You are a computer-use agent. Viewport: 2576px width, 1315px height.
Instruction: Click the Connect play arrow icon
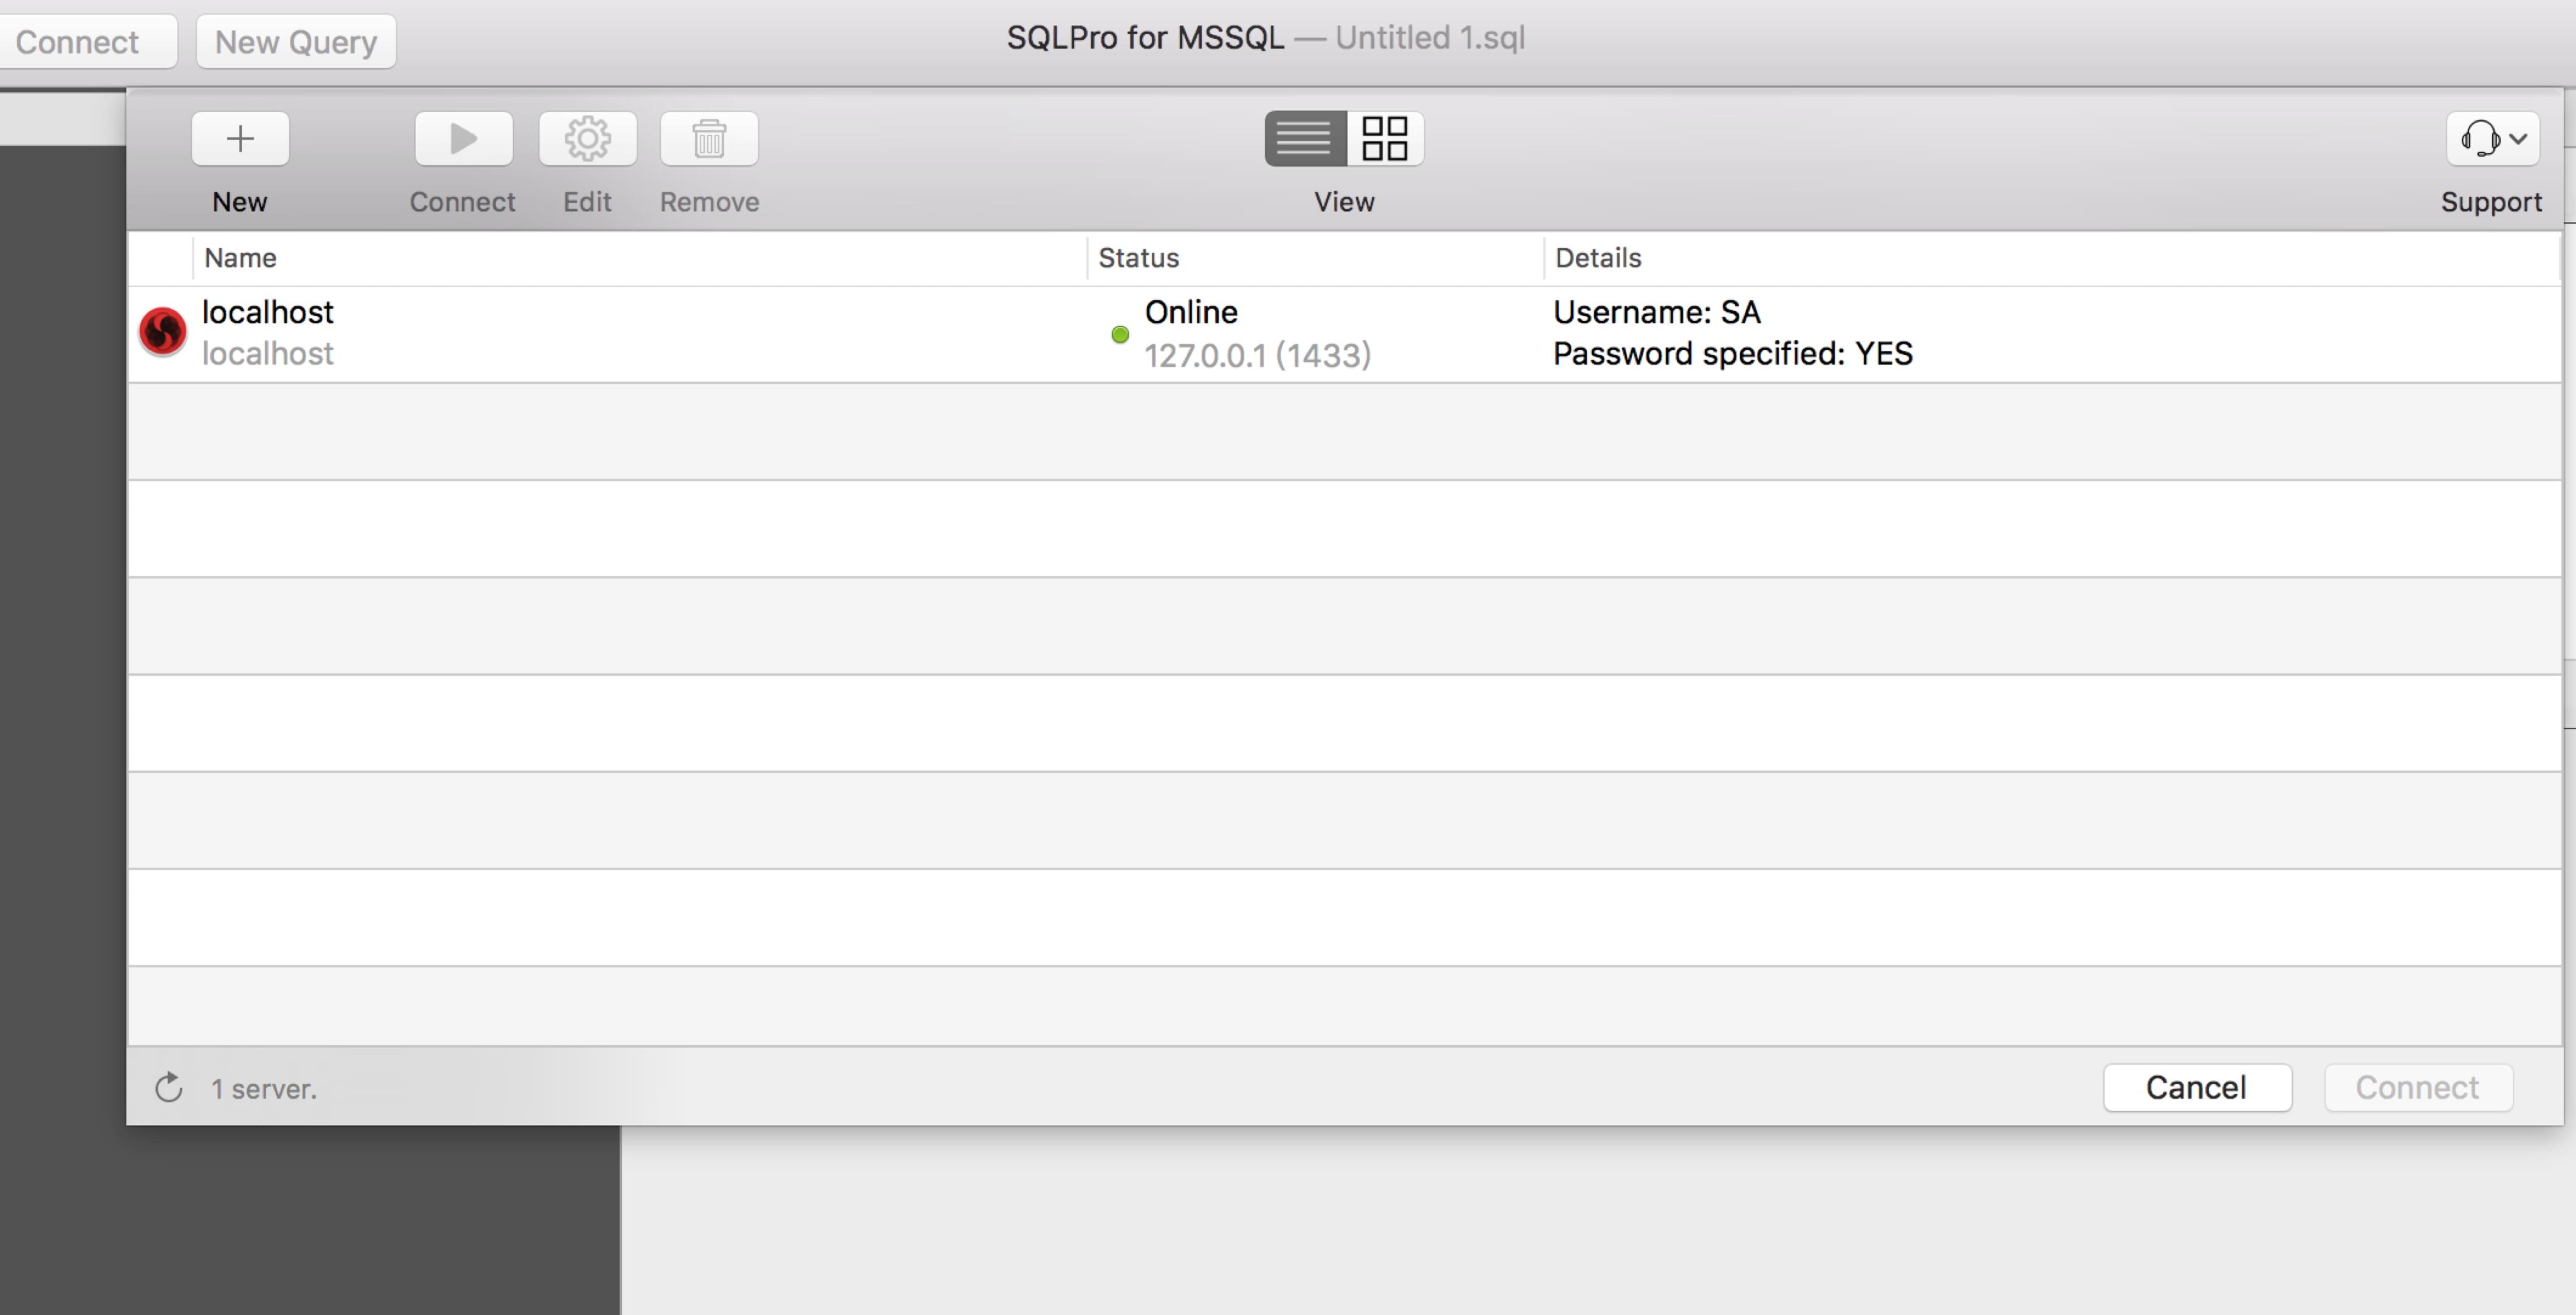(463, 138)
